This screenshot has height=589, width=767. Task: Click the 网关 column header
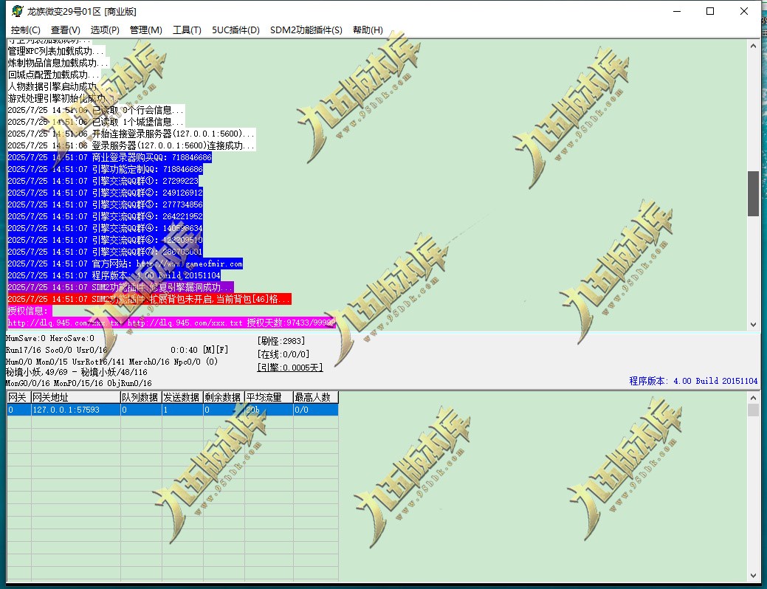click(x=18, y=397)
